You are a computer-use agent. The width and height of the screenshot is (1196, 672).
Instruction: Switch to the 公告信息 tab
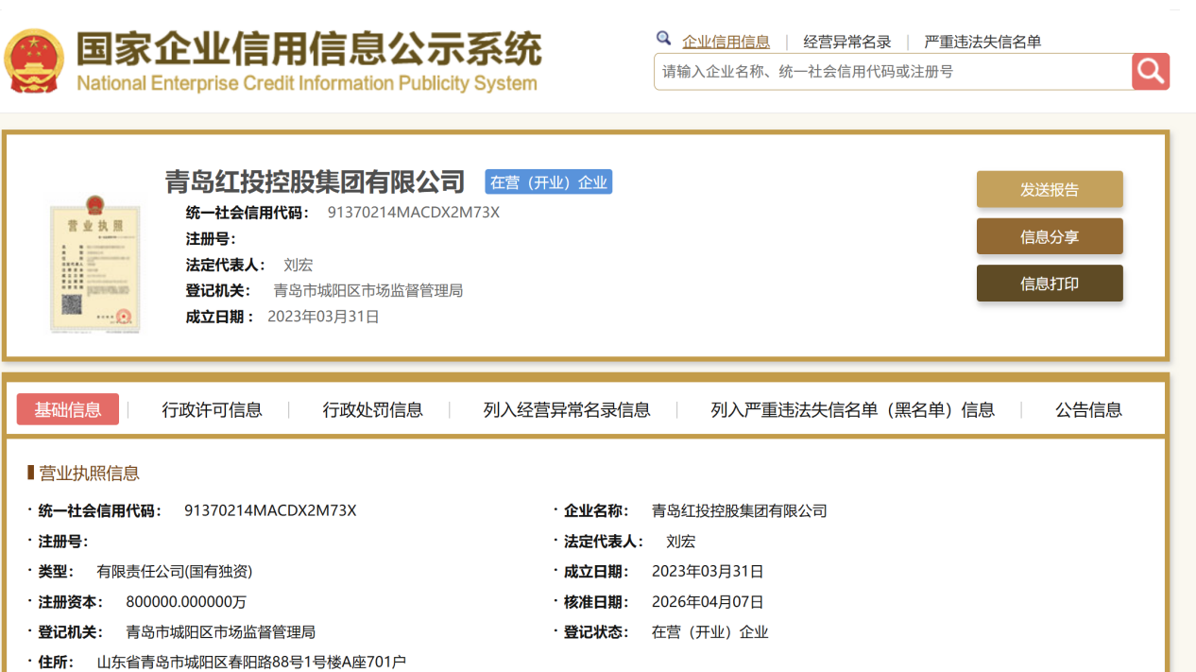click(1088, 409)
